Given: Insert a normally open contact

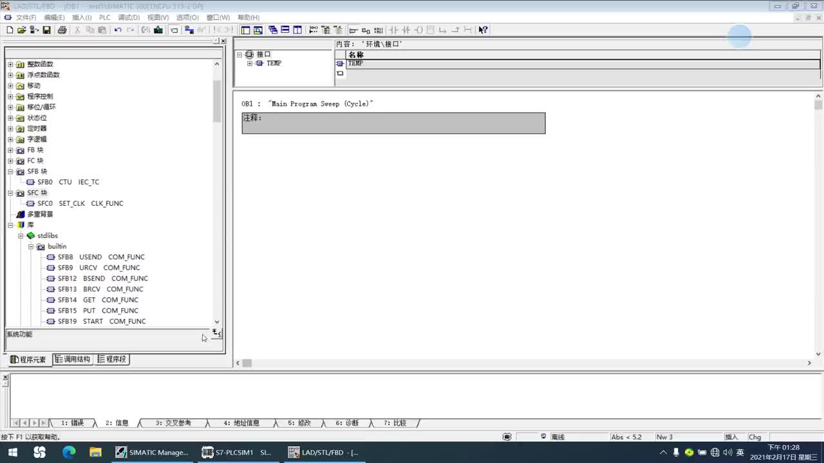Looking at the screenshot, I should (393, 30).
